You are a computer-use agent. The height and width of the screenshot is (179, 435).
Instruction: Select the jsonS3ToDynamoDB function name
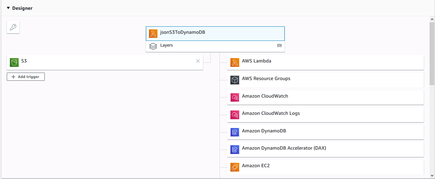183,33
